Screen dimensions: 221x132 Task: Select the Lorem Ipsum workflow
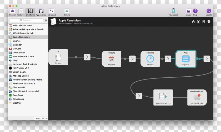pos(28,72)
